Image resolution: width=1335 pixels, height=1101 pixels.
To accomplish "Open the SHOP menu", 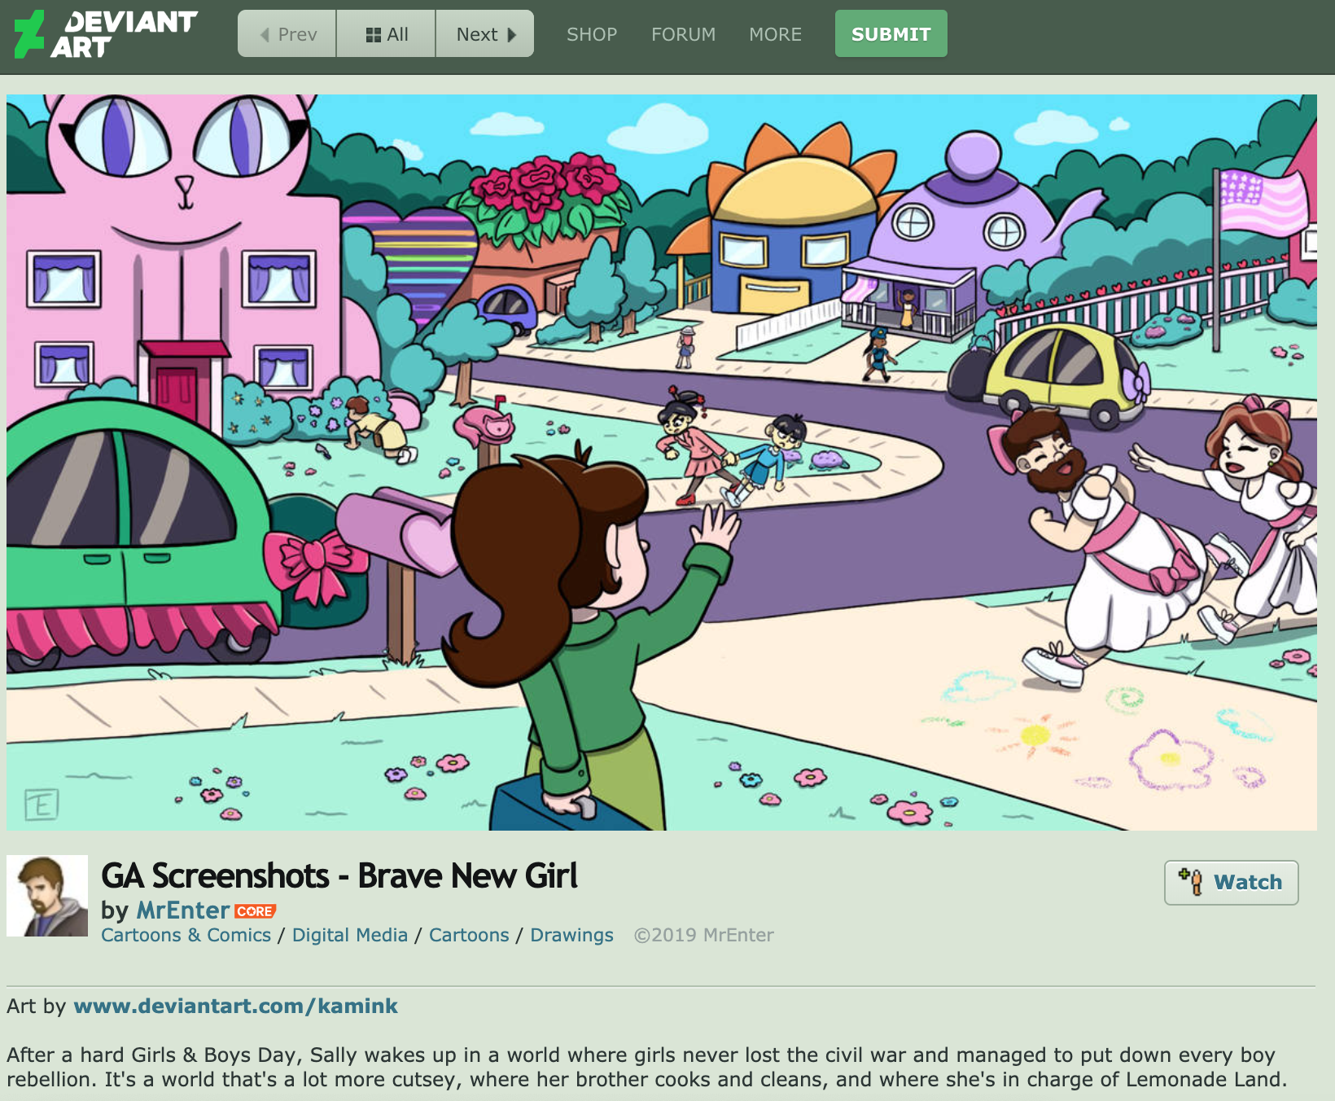I will 592,34.
